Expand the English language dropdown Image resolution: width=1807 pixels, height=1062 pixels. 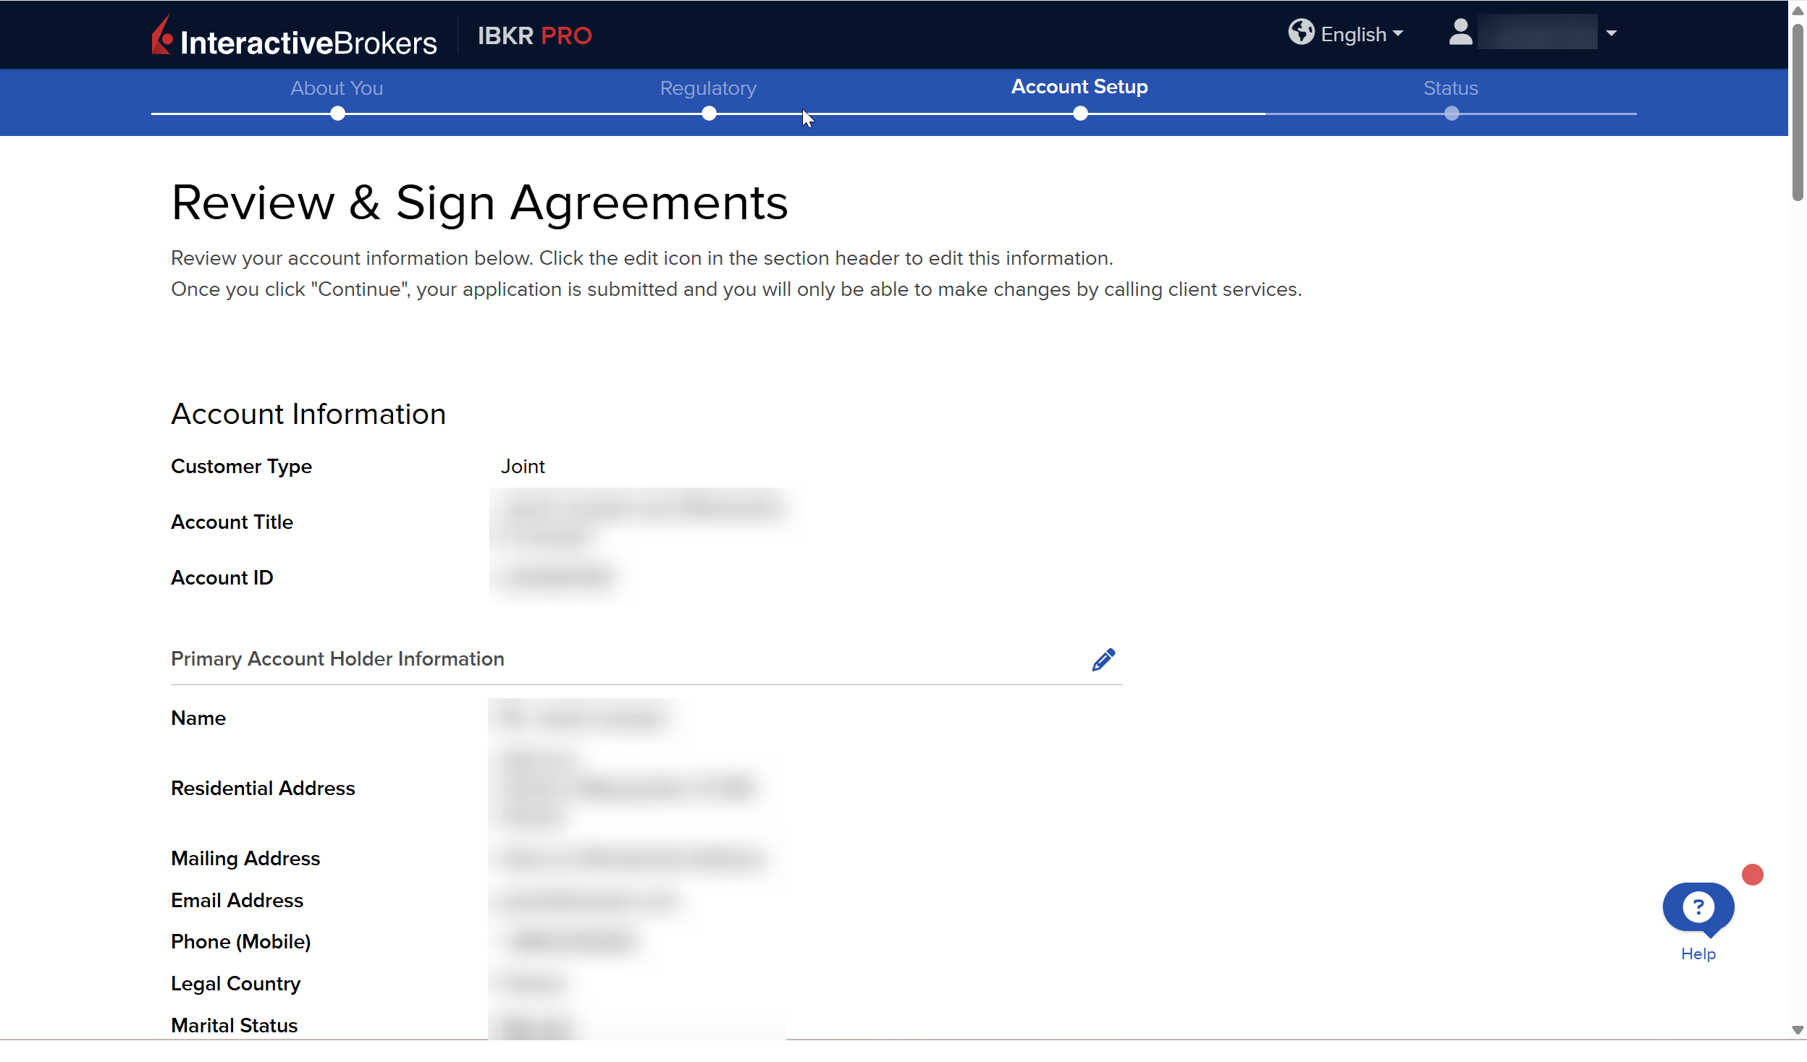pyautogui.click(x=1362, y=34)
